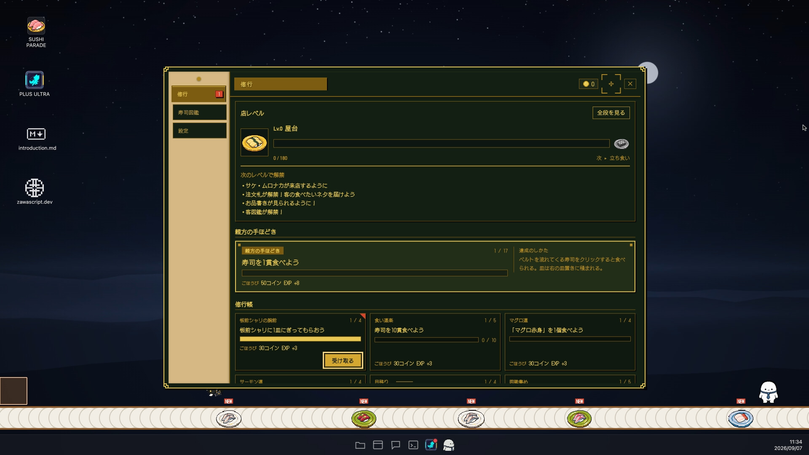The image size is (809, 455).
Task: Click the brown square box at bottom left
Action: (x=13, y=391)
